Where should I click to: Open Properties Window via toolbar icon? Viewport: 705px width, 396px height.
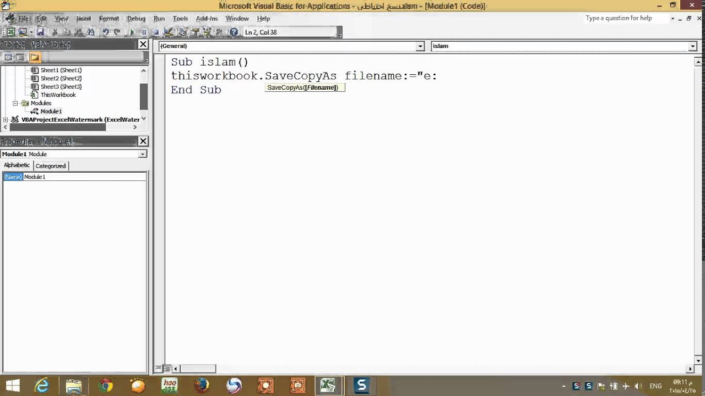pyautogui.click(x=195, y=32)
